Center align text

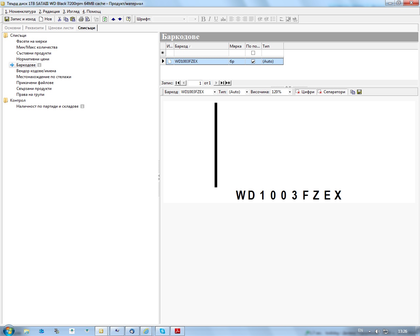coord(238,19)
